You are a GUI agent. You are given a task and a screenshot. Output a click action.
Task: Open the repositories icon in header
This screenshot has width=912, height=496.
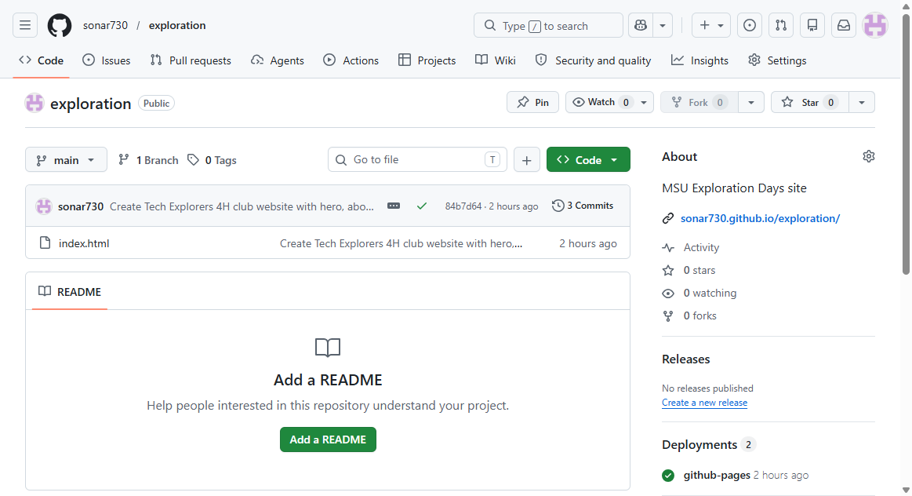click(812, 25)
